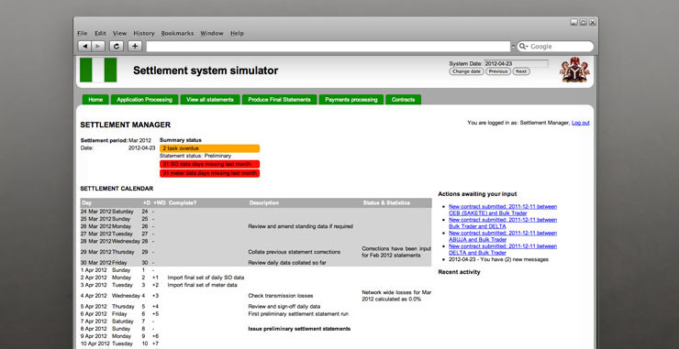Click the Google search magnifier icon
This screenshot has width=679, height=349.
pyautogui.click(x=523, y=47)
